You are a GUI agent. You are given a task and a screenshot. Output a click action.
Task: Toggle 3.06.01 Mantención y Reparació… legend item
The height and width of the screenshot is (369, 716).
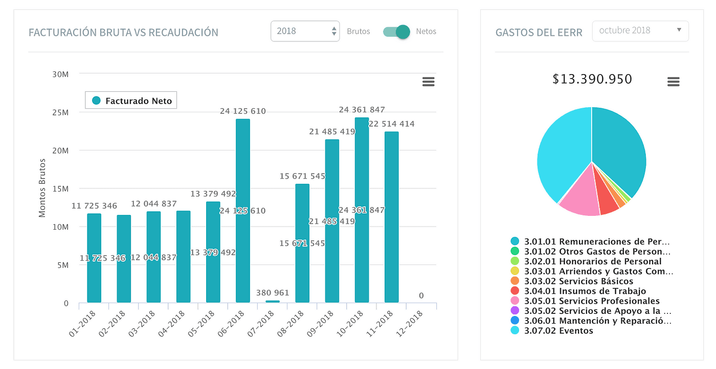(591, 321)
